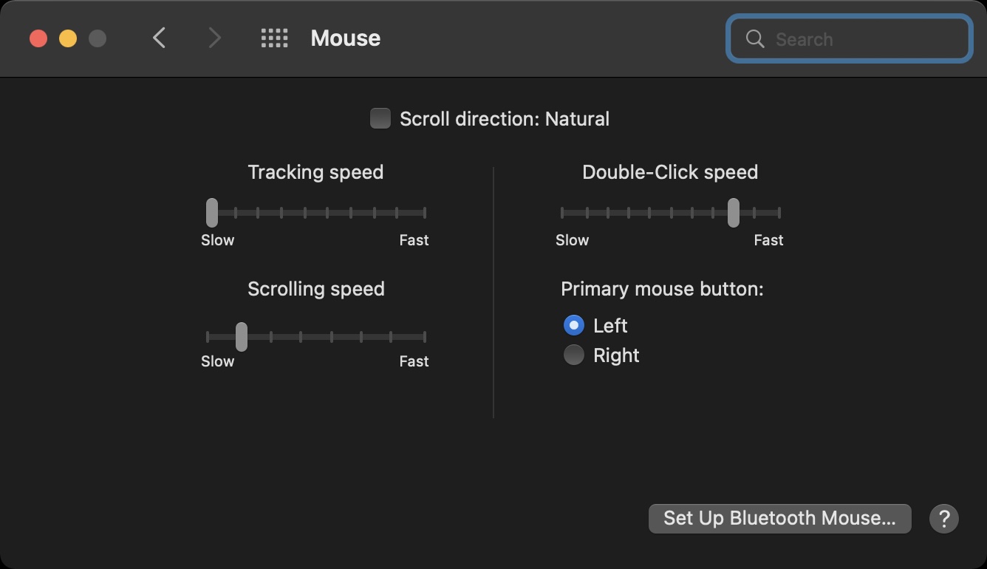Close the Mouse preferences window
The height and width of the screenshot is (569, 987).
click(38, 38)
